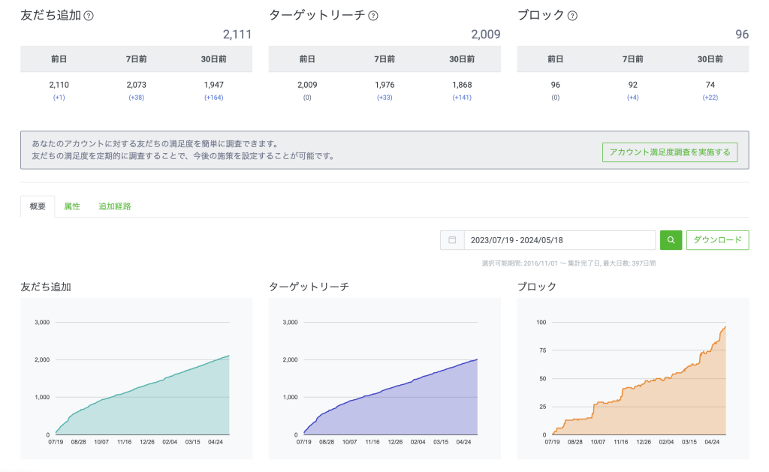769x472 pixels.
Task: Start the アカウント満足度調査を実施する survey button
Action: coord(670,152)
